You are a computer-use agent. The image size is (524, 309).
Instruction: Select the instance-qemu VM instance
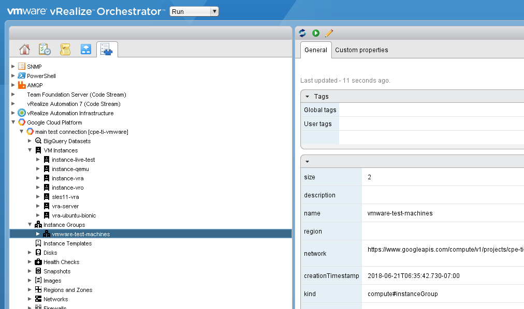tap(66, 168)
